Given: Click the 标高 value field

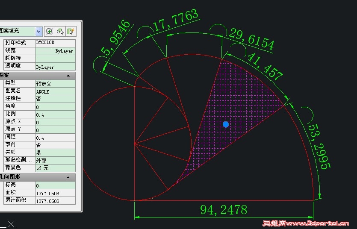Looking at the screenshot, I should coord(55,185).
